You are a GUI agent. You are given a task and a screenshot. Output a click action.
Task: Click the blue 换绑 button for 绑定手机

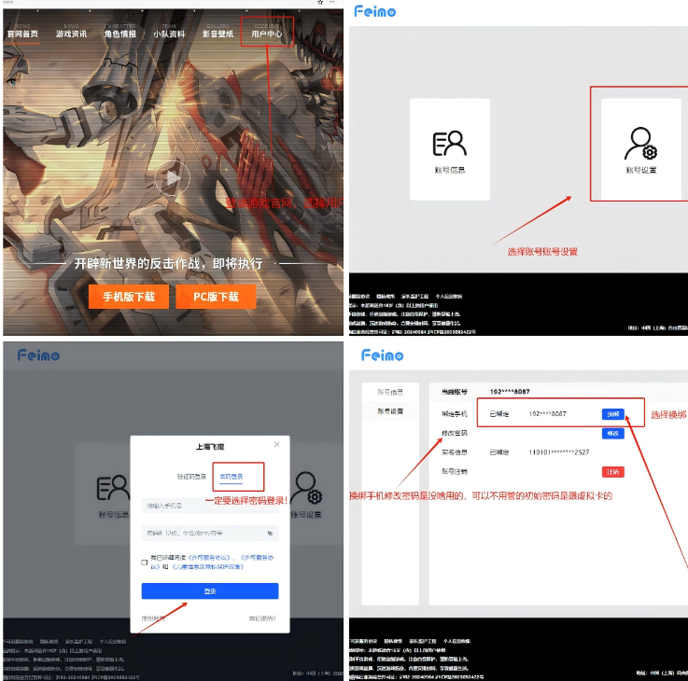[x=613, y=414]
